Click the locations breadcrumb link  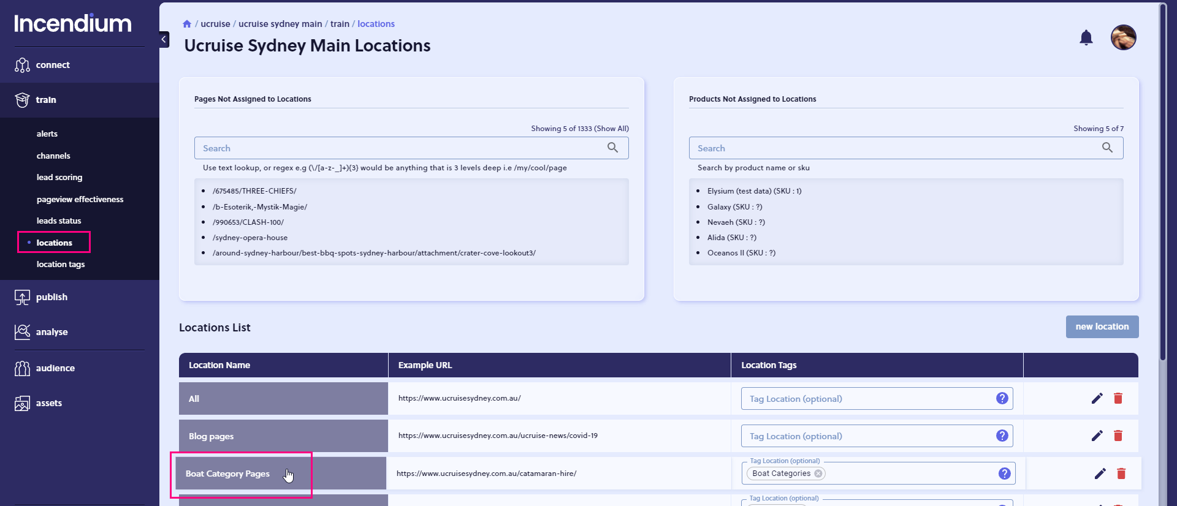click(376, 24)
